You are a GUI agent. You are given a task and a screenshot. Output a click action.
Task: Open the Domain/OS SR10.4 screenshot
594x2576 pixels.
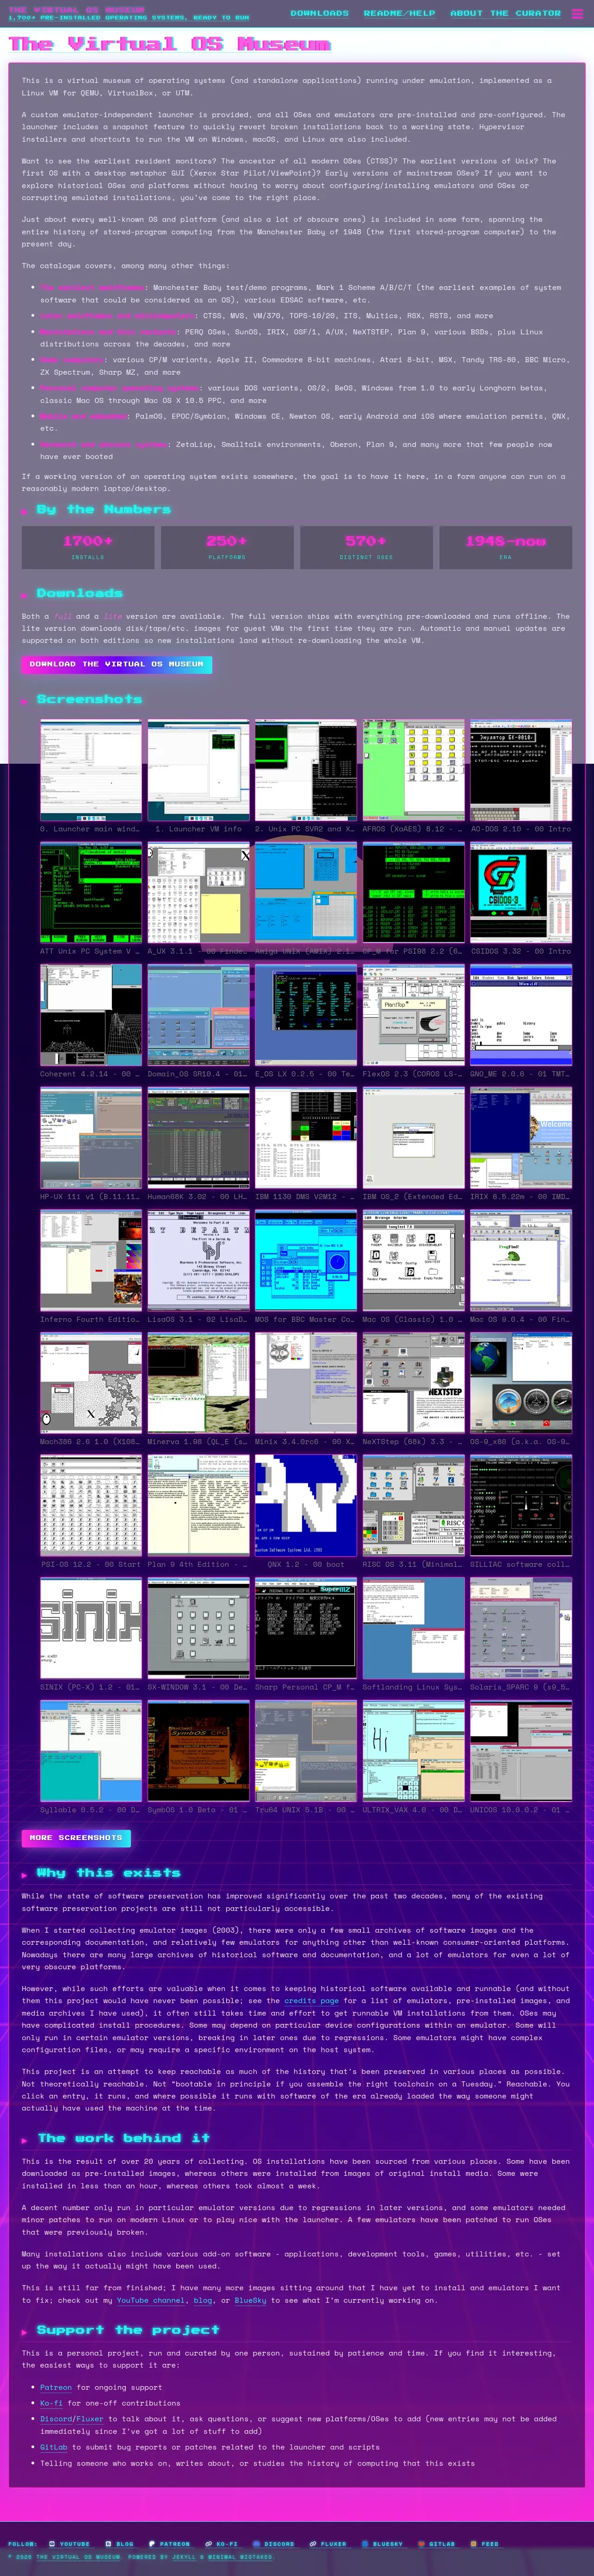(x=198, y=1016)
